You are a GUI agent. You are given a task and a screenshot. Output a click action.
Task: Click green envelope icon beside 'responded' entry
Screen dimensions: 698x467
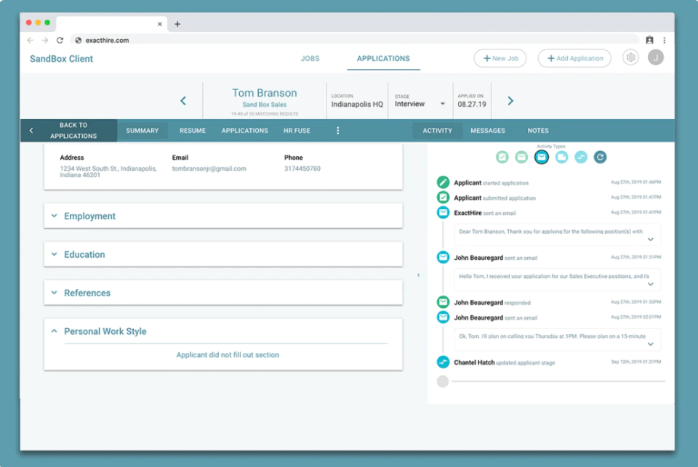click(443, 302)
